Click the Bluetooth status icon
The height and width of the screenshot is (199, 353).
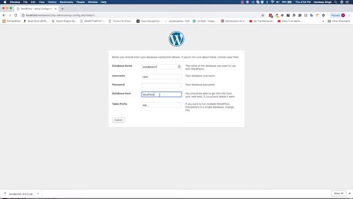(x=267, y=2)
